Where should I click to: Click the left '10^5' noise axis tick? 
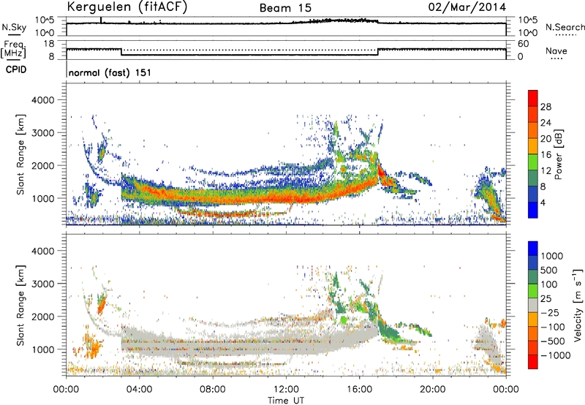(x=45, y=20)
